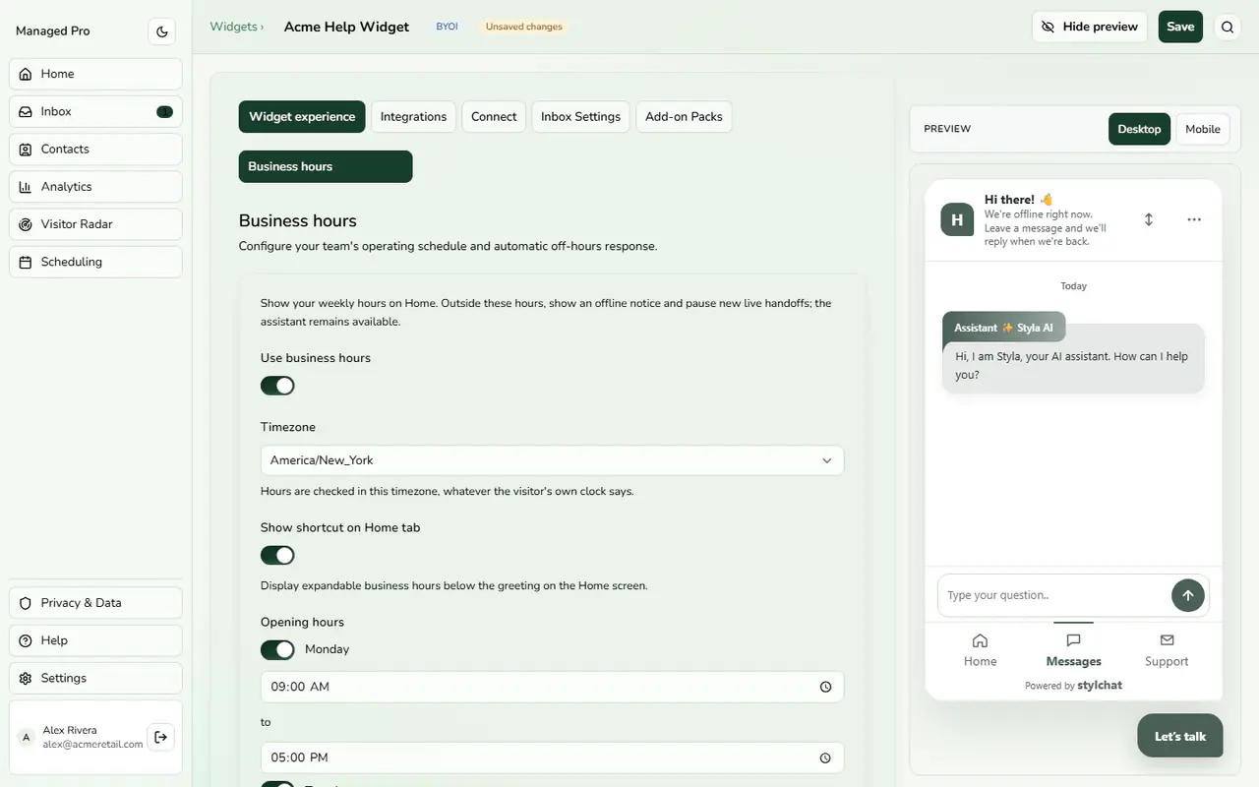Open the three-dot menu in widget header
1259x787 pixels.
pos(1194,219)
